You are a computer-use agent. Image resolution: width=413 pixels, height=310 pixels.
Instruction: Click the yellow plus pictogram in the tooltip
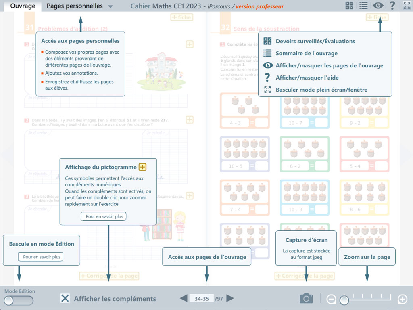(142, 167)
